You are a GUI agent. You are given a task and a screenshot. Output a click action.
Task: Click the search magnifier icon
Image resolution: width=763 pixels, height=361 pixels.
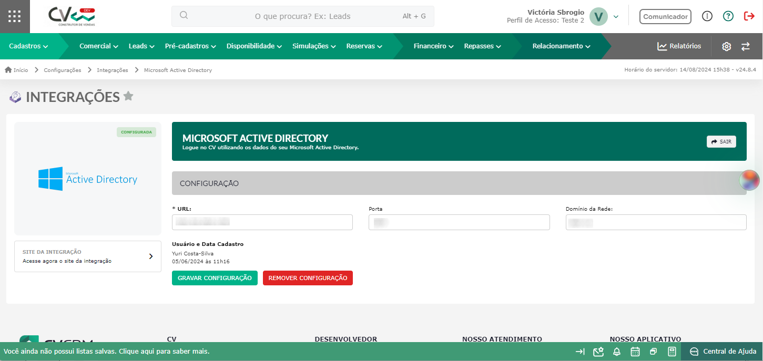click(184, 15)
